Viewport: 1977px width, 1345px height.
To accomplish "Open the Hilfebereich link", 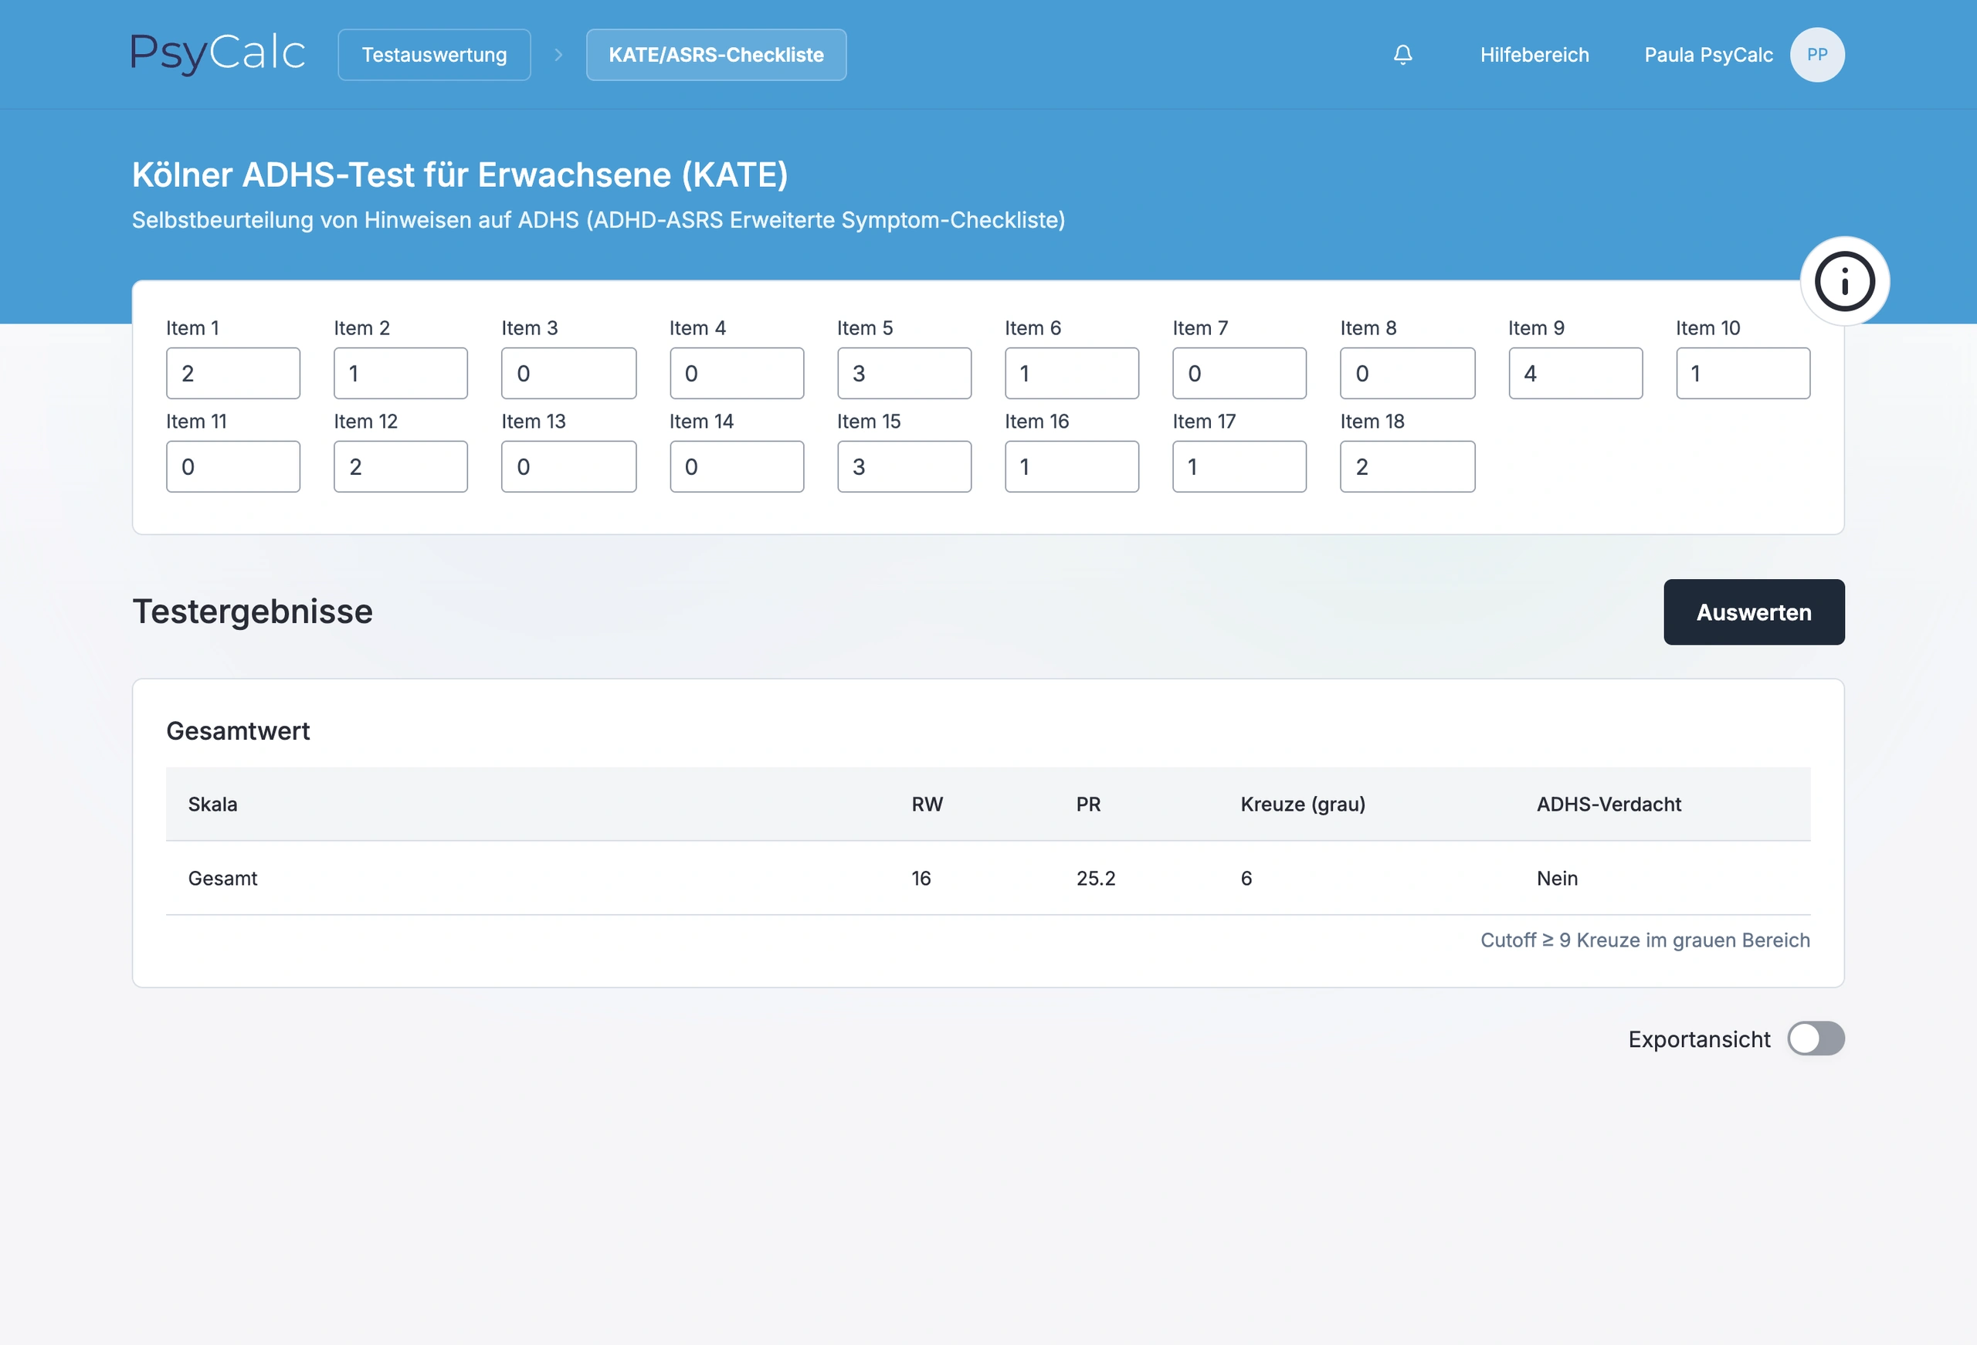I will tap(1534, 55).
